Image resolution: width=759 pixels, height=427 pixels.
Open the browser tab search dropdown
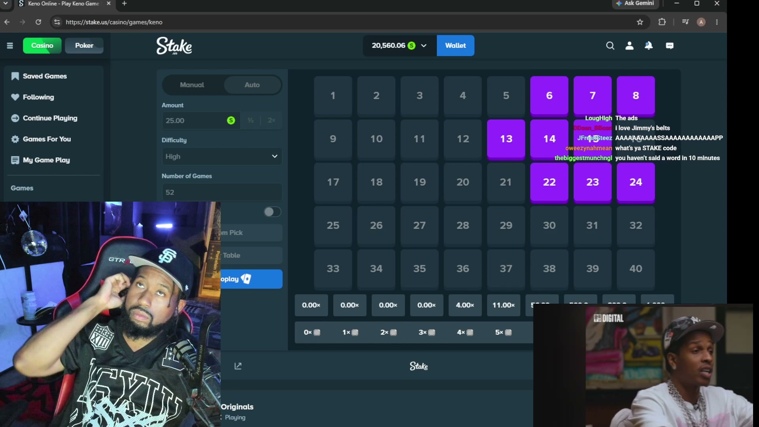tap(6, 4)
